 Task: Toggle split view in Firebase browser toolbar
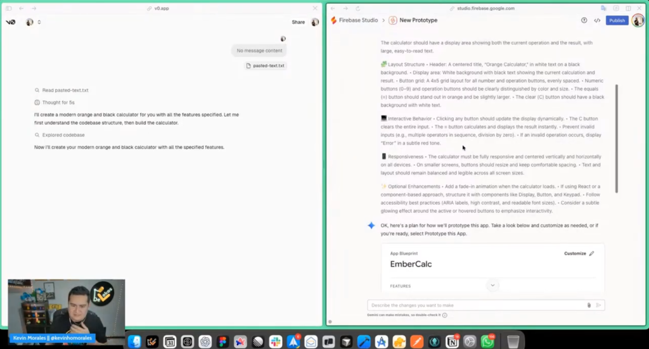(x=628, y=8)
